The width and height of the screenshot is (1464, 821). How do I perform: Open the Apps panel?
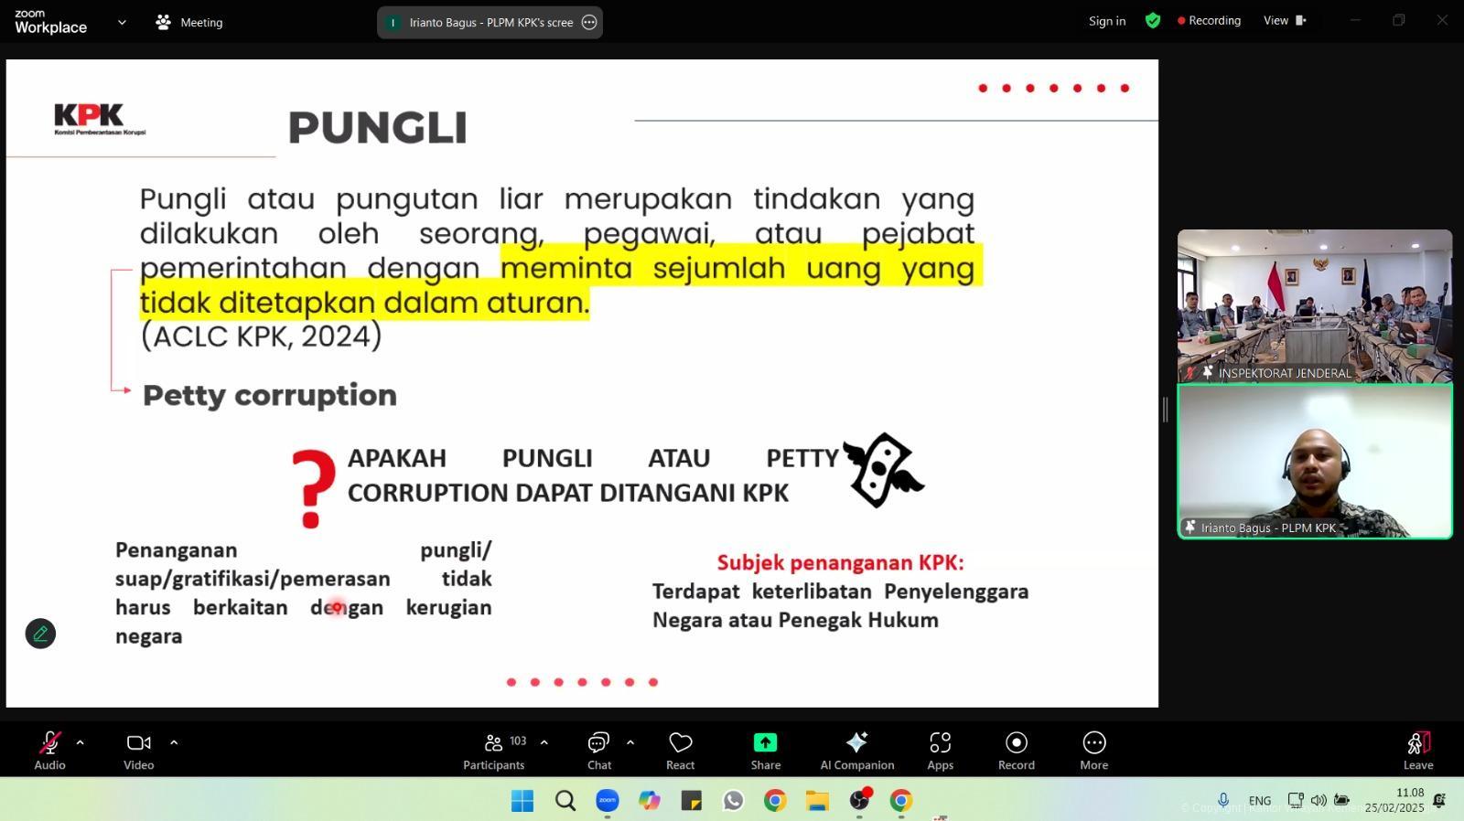(940, 750)
